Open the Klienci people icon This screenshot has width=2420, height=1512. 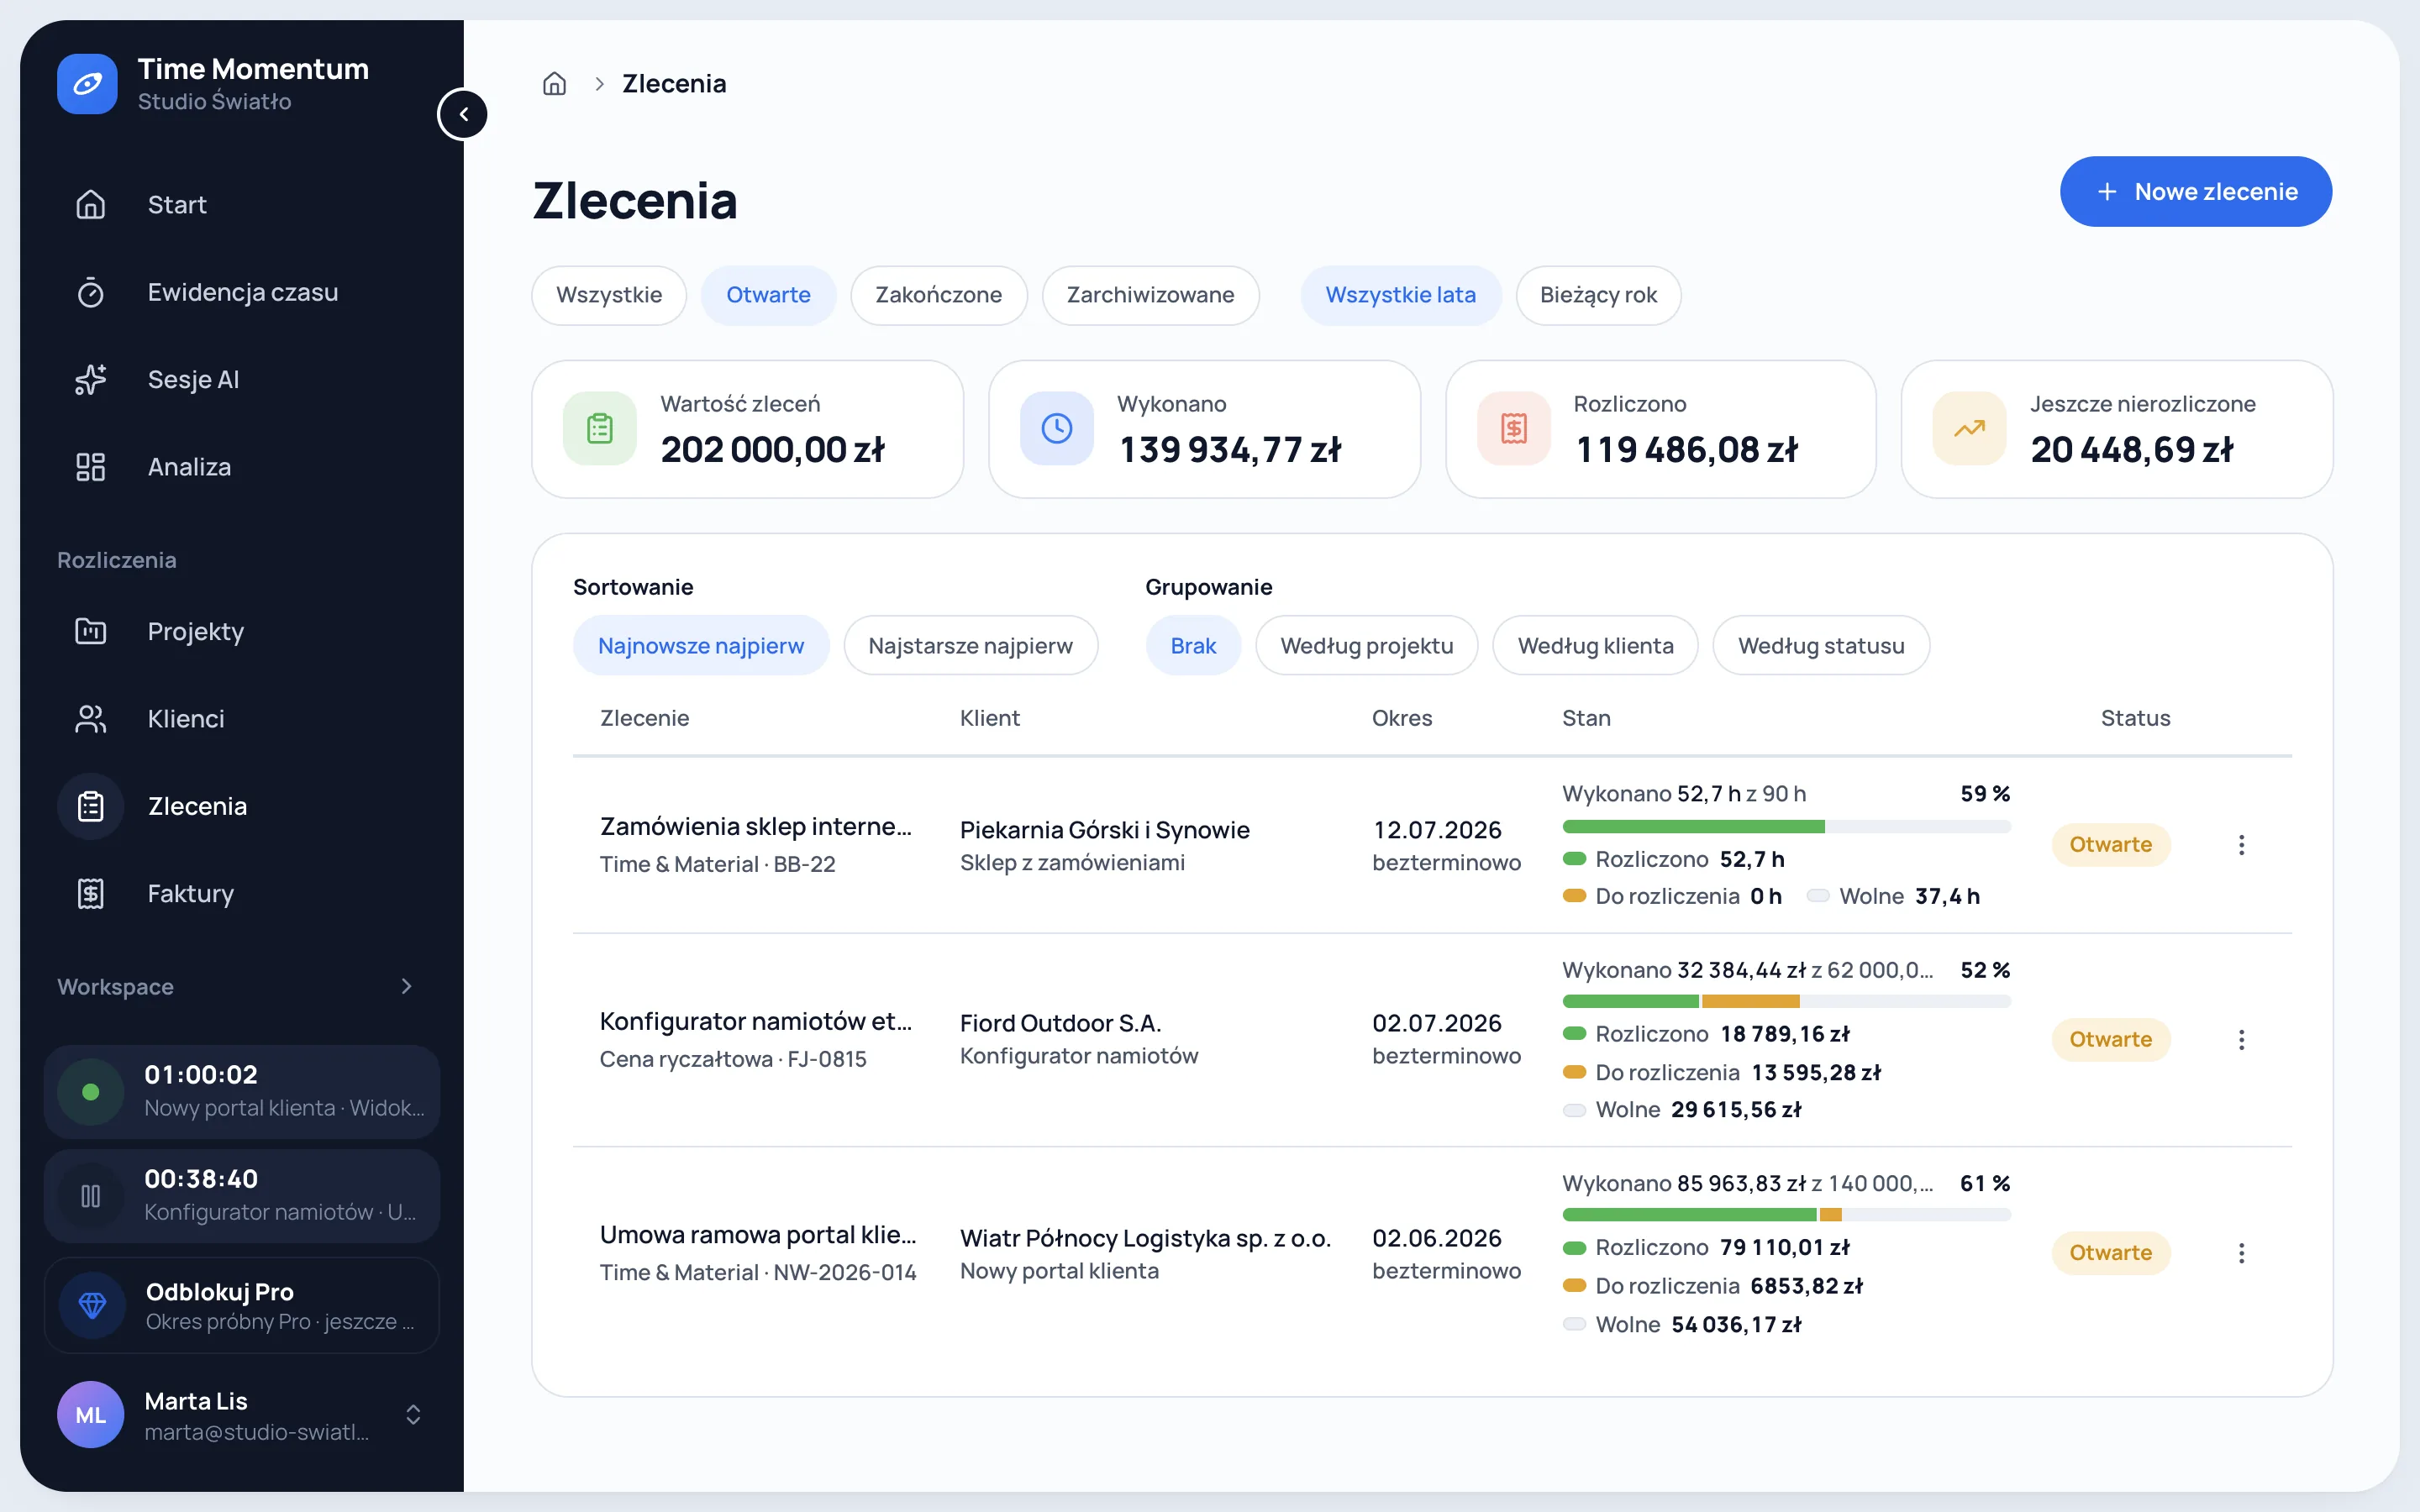[x=91, y=719]
